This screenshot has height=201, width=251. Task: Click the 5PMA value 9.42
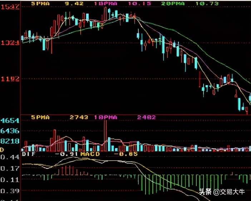(75, 4)
